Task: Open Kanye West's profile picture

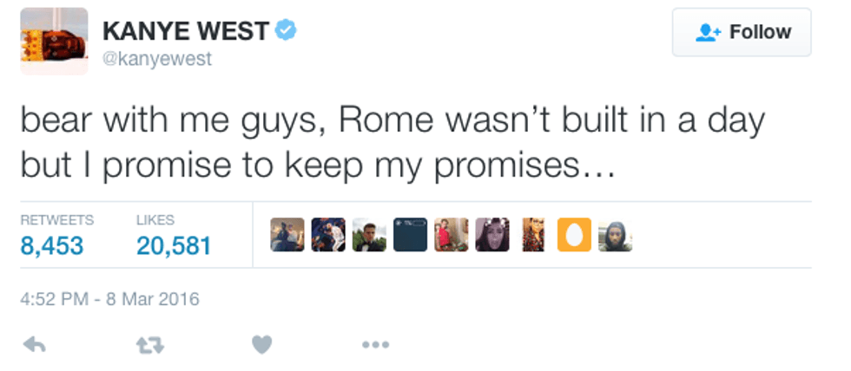Action: [x=54, y=41]
